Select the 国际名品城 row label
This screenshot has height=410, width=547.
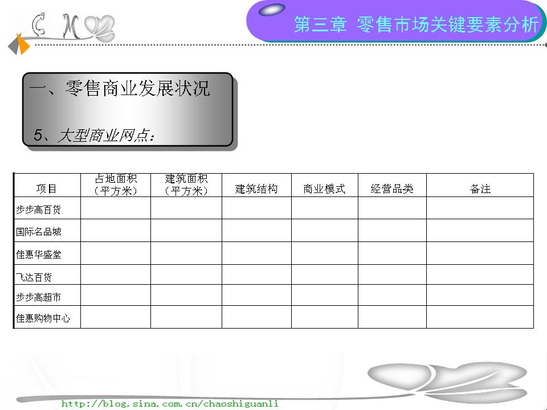click(x=39, y=232)
